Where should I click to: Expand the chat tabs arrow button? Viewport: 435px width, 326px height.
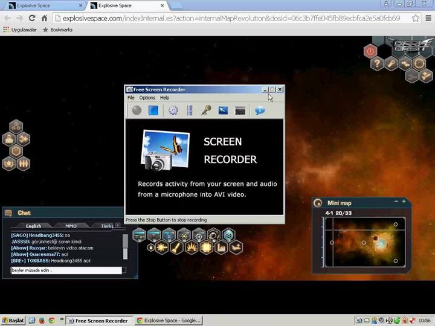tap(118, 225)
